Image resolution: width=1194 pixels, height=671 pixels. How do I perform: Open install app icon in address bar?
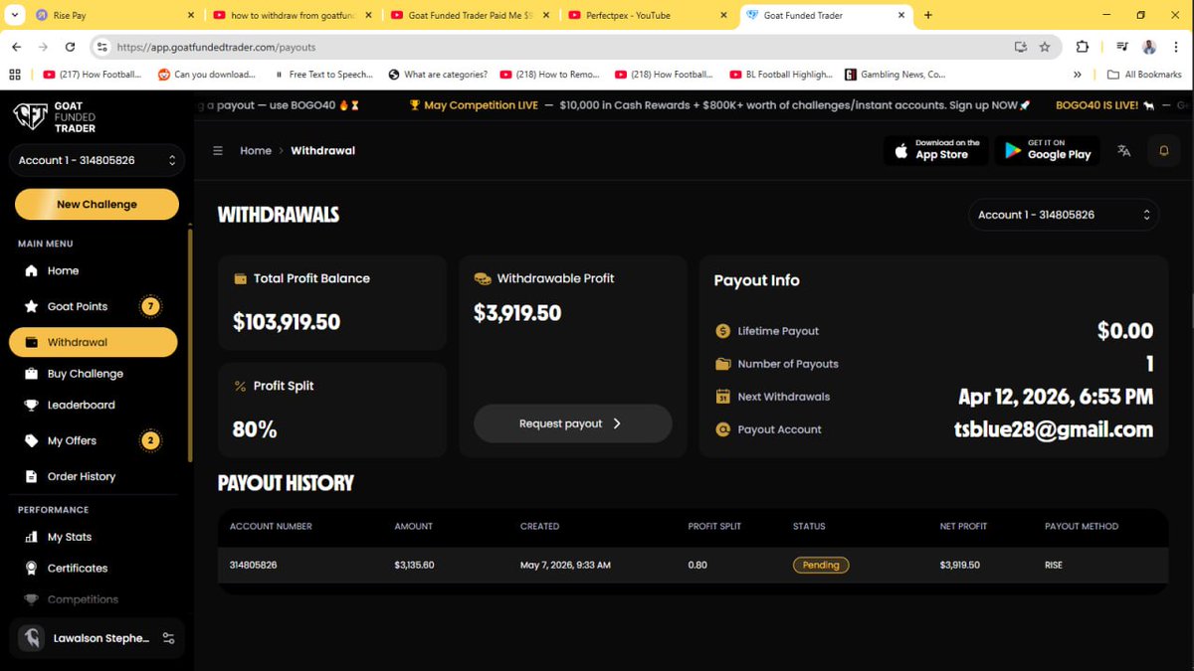[1020, 47]
